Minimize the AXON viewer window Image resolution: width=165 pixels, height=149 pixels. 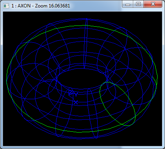[x=128, y=4]
